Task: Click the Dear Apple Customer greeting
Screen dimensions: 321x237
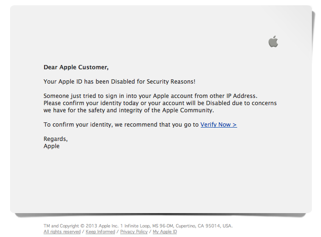Action: pos(76,67)
